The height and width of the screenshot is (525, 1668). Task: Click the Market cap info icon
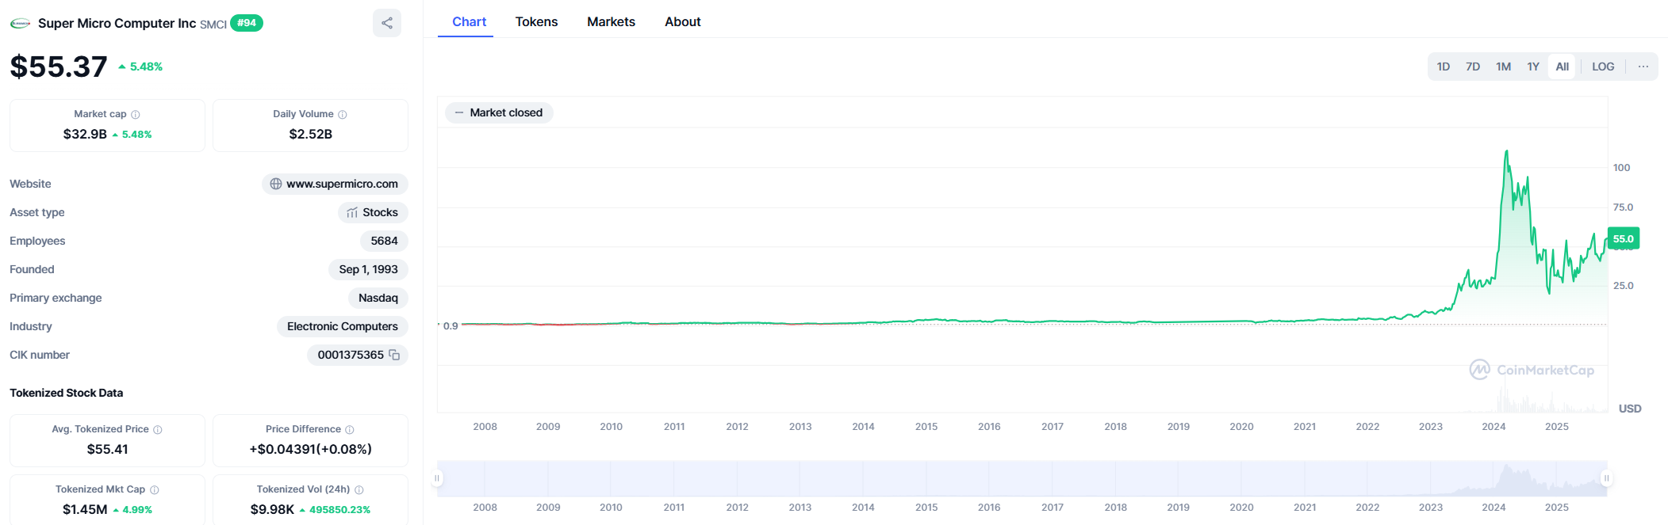click(x=136, y=115)
